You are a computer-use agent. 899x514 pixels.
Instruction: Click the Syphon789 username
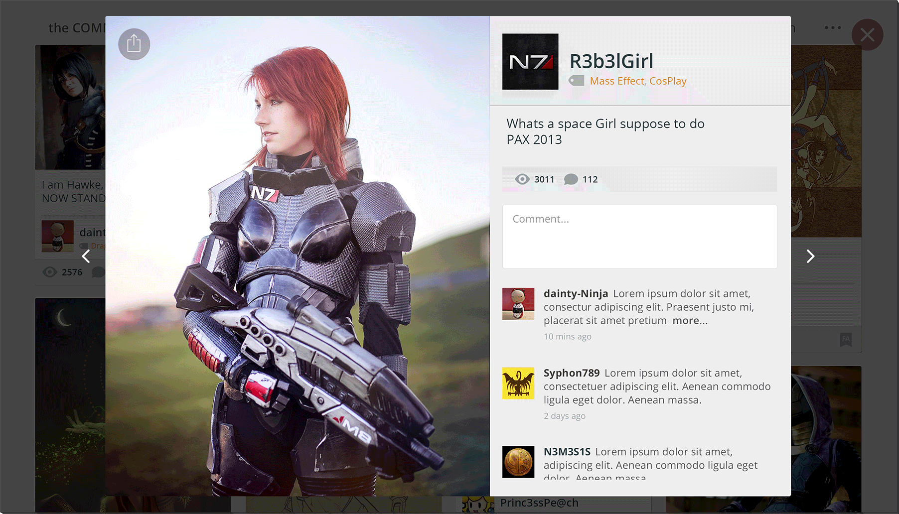coord(572,373)
